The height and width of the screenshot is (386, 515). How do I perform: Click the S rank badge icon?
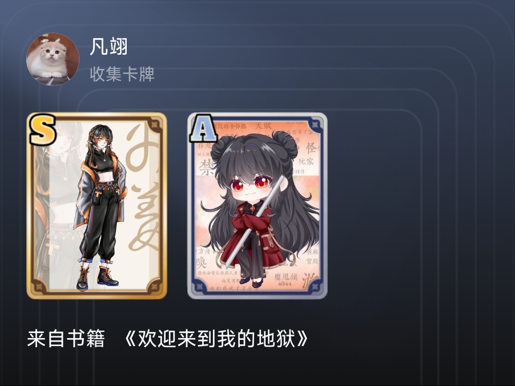(43, 129)
